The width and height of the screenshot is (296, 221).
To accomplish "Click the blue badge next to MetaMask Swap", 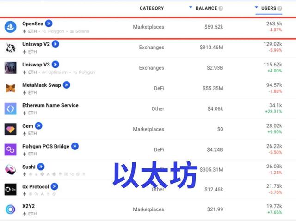I will [67, 85].
